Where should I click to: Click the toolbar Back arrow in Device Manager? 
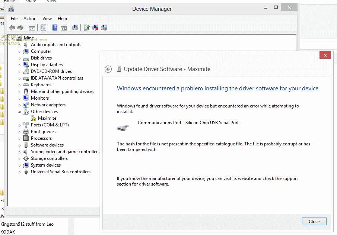click(12, 28)
